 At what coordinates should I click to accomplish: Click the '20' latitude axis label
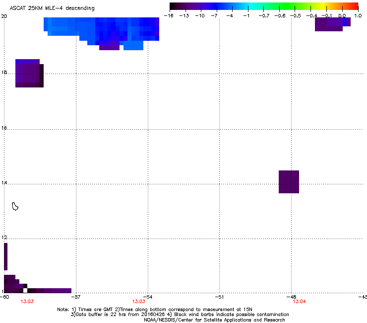point(4,16)
